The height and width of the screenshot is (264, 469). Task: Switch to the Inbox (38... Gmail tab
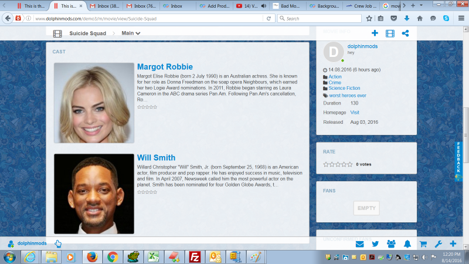(105, 6)
